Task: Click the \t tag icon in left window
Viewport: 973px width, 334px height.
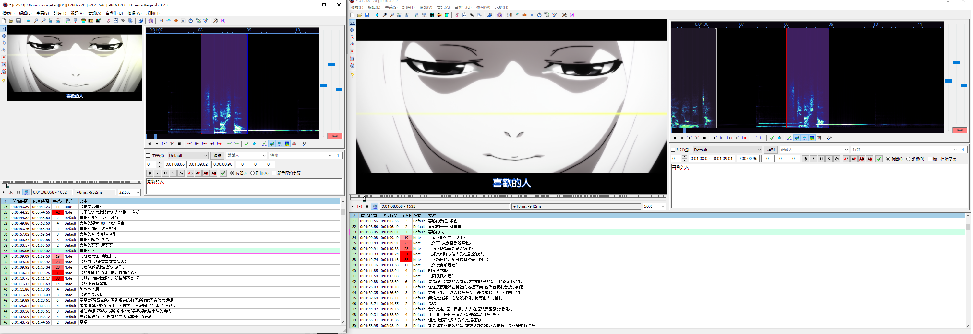Action: click(223, 21)
